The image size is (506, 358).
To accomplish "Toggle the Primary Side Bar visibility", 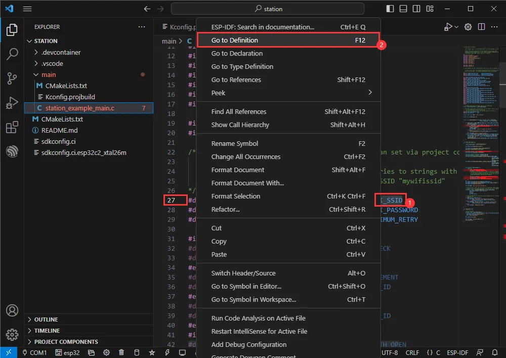I will click(x=390, y=9).
